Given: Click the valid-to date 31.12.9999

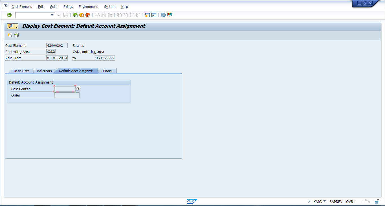Looking at the screenshot, I should click(x=104, y=58).
